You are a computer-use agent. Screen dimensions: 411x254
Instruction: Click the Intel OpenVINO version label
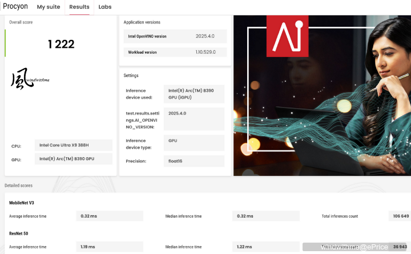point(147,36)
